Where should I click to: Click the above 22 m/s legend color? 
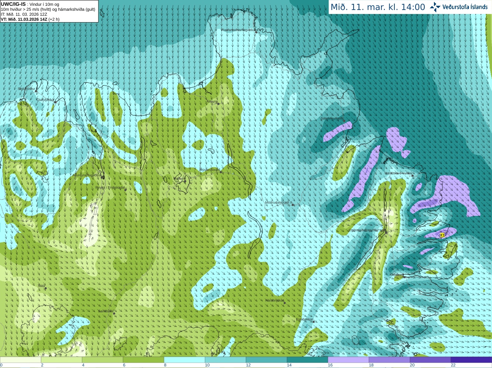click(x=472, y=360)
